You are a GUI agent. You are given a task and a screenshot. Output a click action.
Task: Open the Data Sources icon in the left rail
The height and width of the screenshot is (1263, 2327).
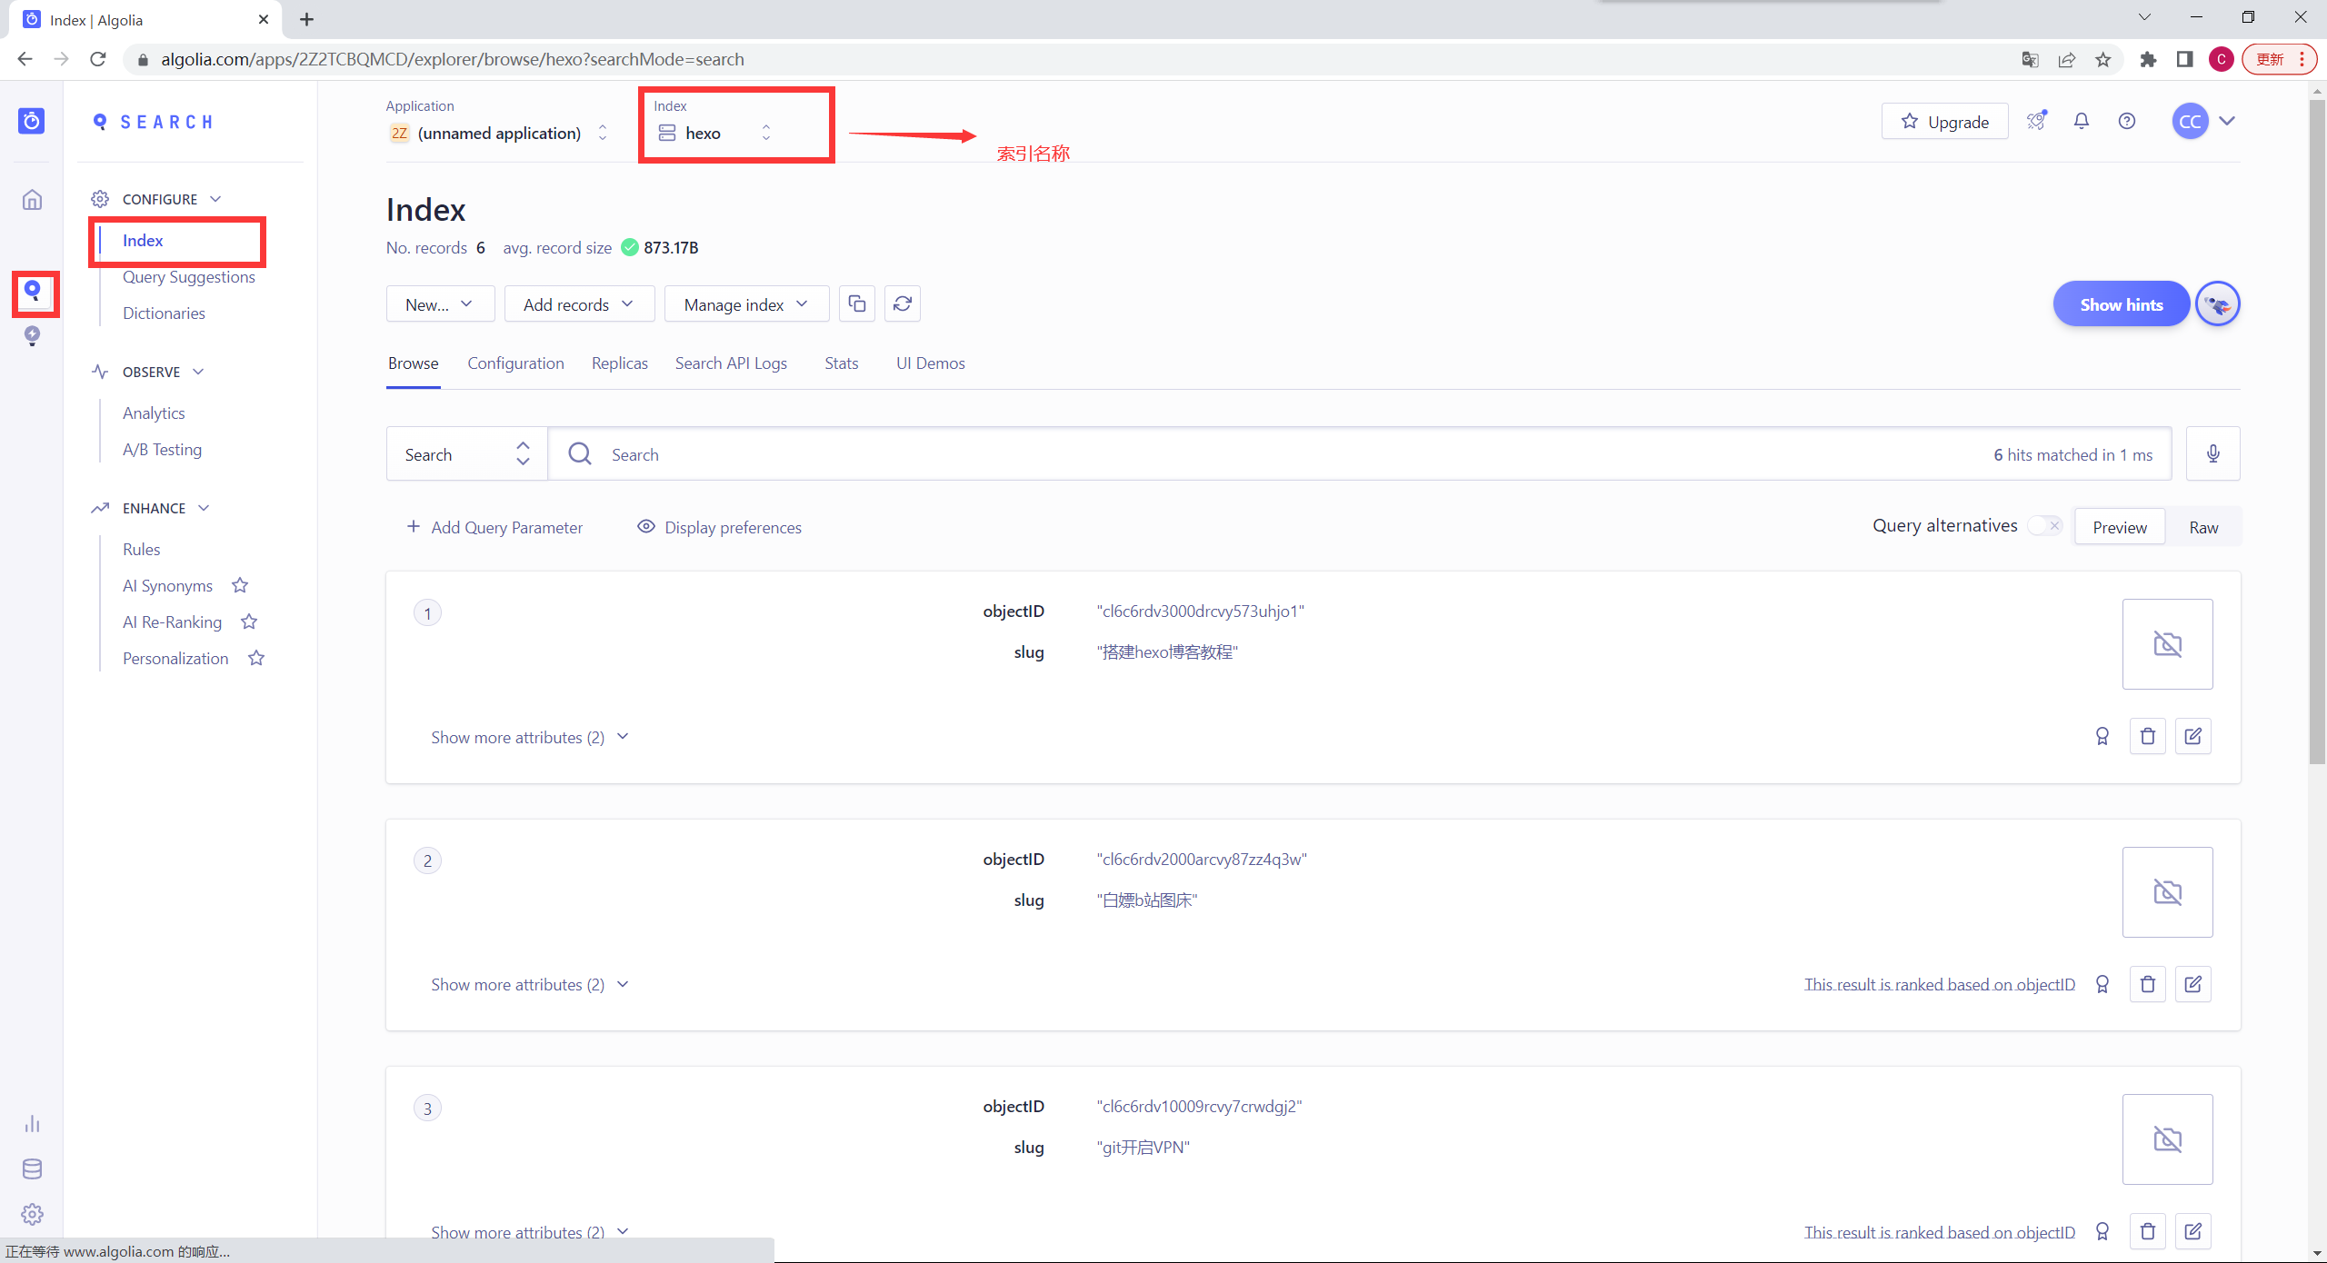[32, 1169]
